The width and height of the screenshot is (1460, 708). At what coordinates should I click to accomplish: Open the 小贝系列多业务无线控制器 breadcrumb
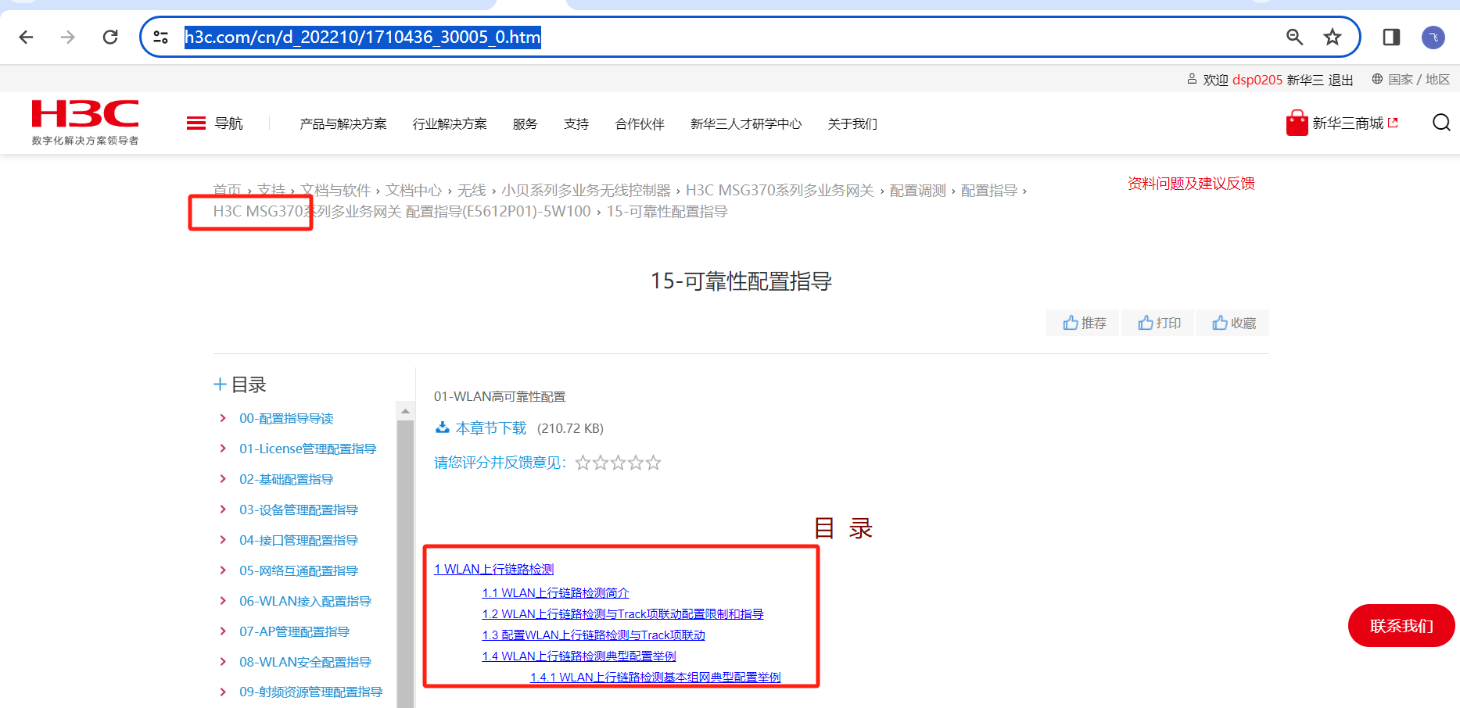pos(587,190)
